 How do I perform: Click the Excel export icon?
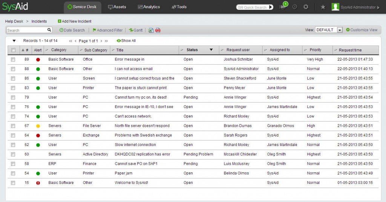(x=151, y=30)
